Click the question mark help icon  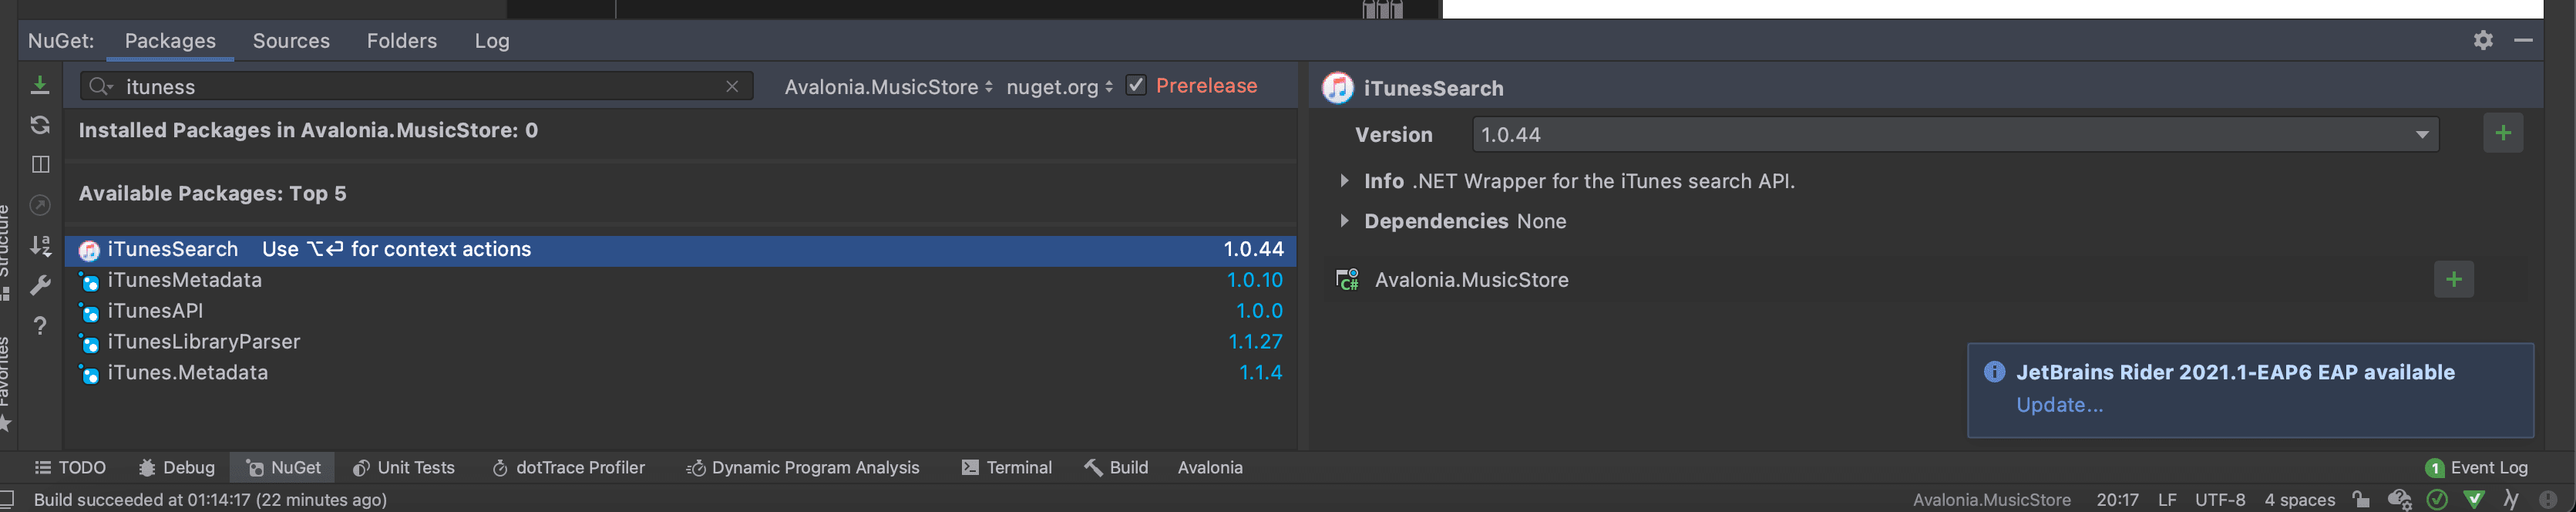[40, 326]
